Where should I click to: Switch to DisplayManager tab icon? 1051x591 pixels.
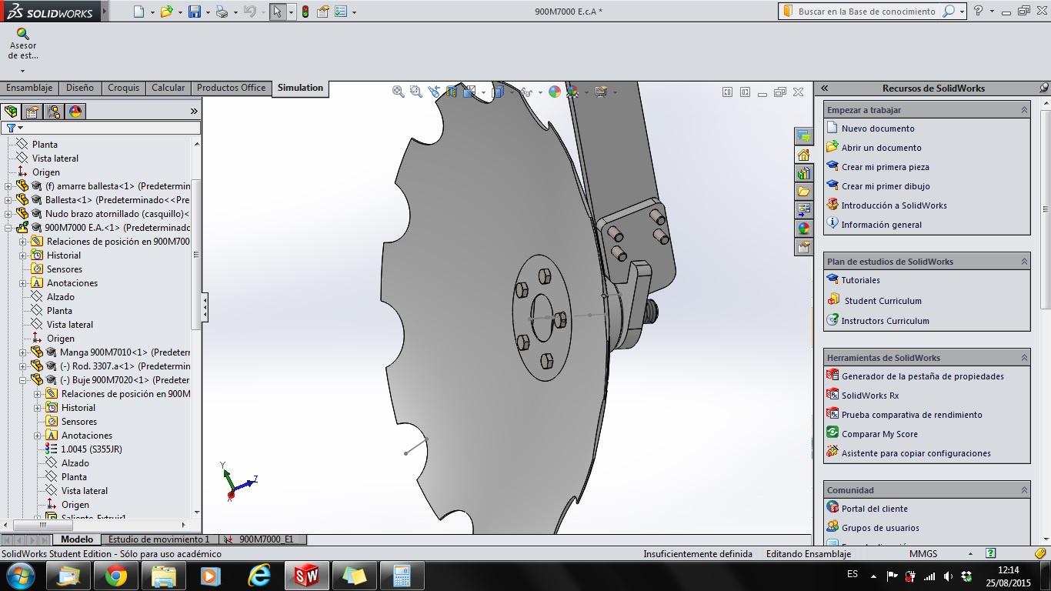click(75, 111)
